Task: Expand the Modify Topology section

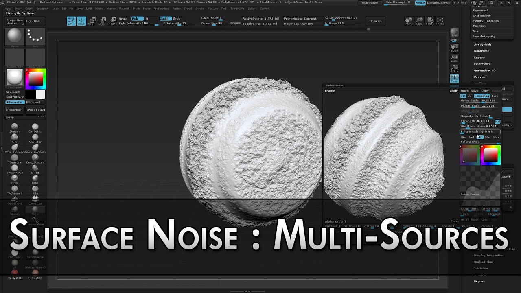Action: pyautogui.click(x=486, y=21)
